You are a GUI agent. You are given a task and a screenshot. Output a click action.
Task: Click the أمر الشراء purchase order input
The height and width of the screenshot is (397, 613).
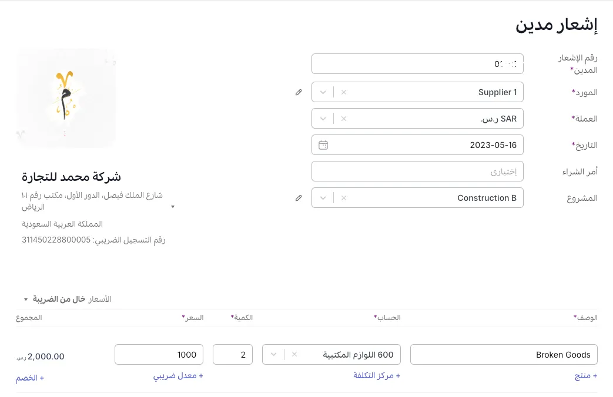417,171
